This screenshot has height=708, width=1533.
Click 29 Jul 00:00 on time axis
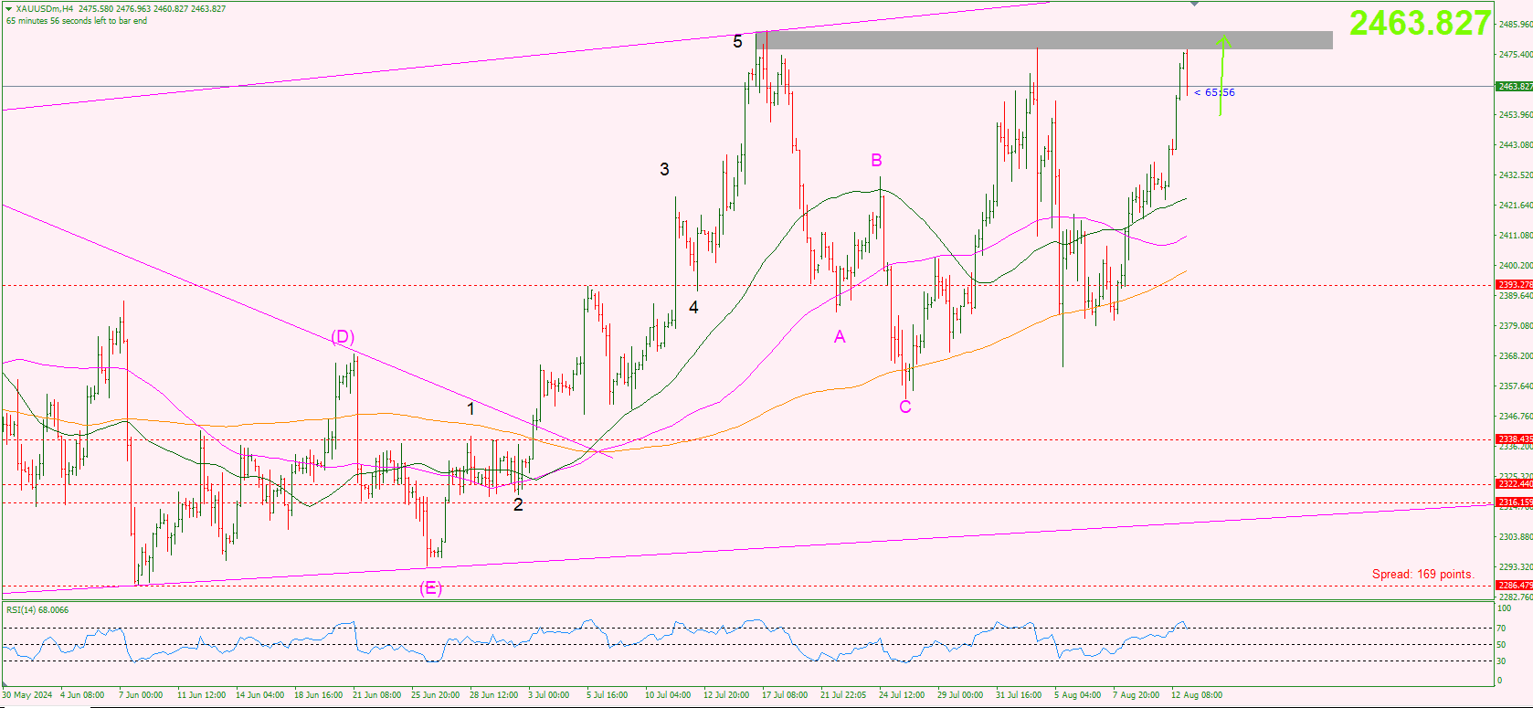(x=960, y=695)
